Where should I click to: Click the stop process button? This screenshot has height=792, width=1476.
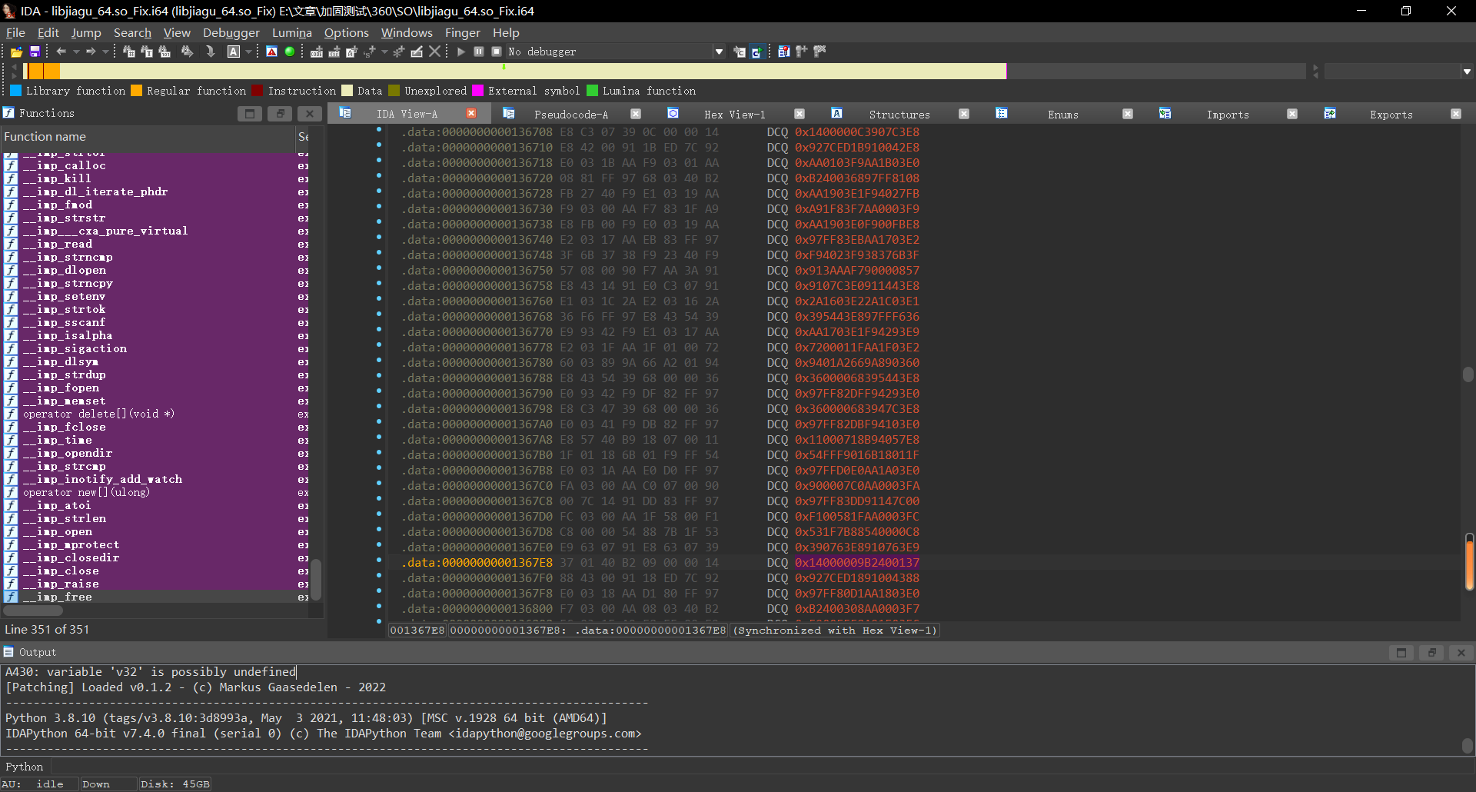click(x=497, y=52)
